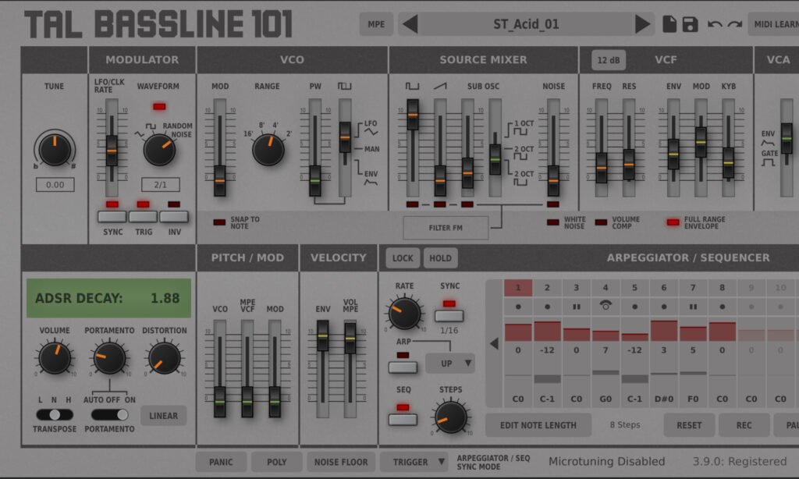Click the sequencer LOCK button
799x479 pixels.
[x=403, y=258]
